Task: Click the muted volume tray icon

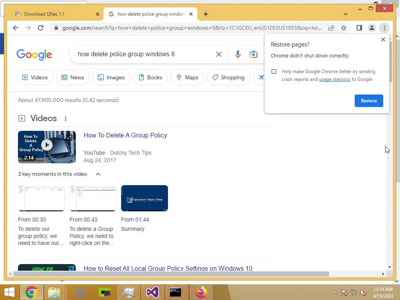Action: click(363, 293)
